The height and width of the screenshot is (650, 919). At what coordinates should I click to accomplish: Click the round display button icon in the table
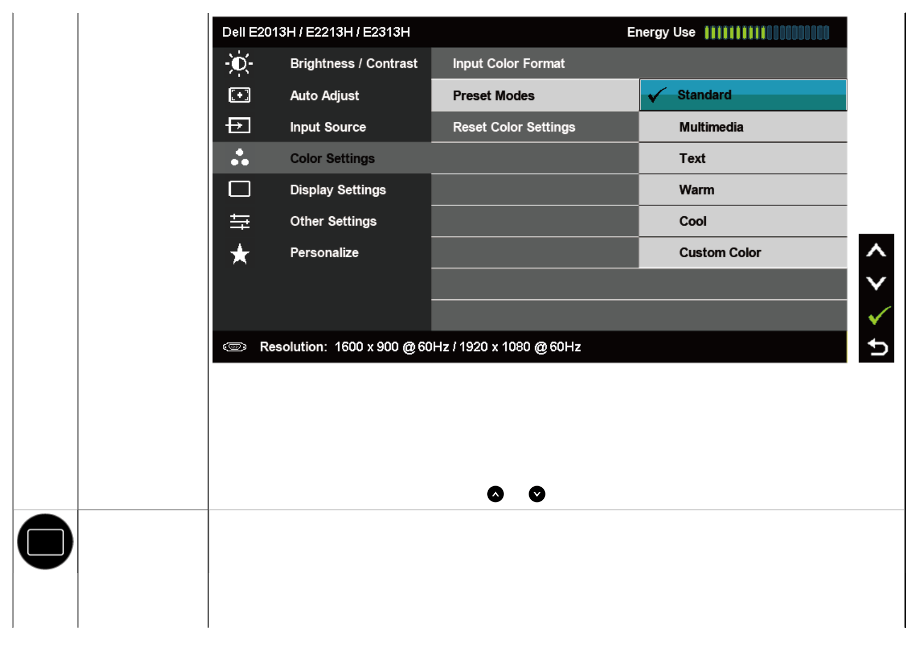tap(45, 541)
